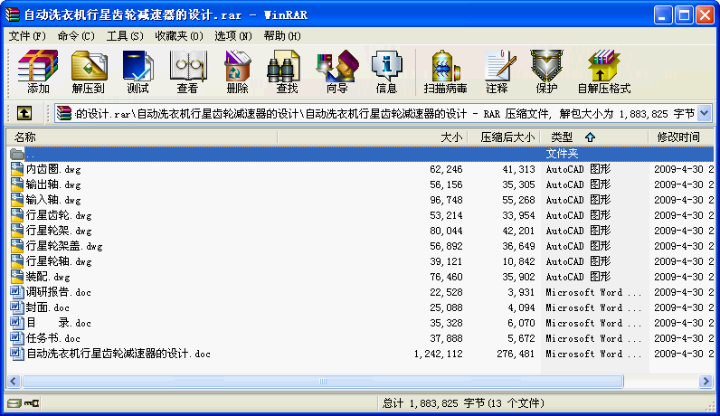Sort by 名称 column header

coord(141,137)
